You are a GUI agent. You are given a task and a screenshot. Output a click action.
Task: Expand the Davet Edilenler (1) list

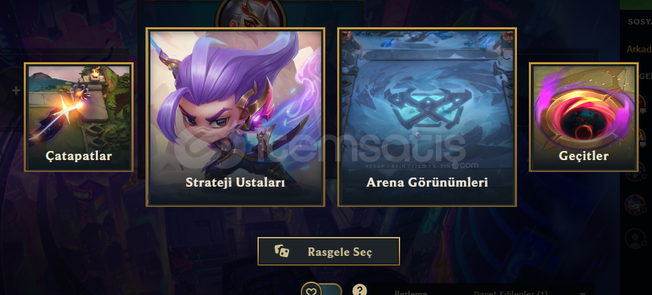511,292
